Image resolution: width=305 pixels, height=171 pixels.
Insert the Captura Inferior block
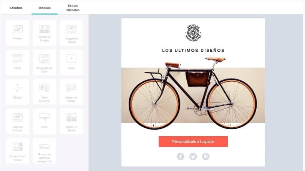(18, 121)
